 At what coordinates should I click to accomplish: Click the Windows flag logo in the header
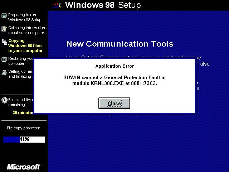click(56, 5)
